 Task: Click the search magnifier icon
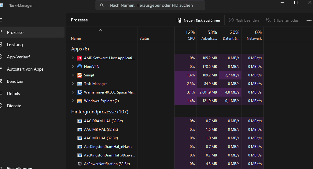(102, 5)
